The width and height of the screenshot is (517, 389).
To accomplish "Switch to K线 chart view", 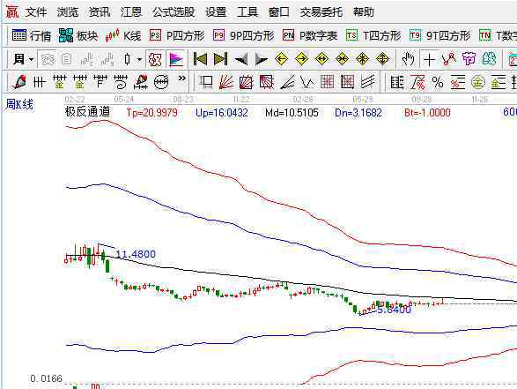I will click(x=123, y=35).
